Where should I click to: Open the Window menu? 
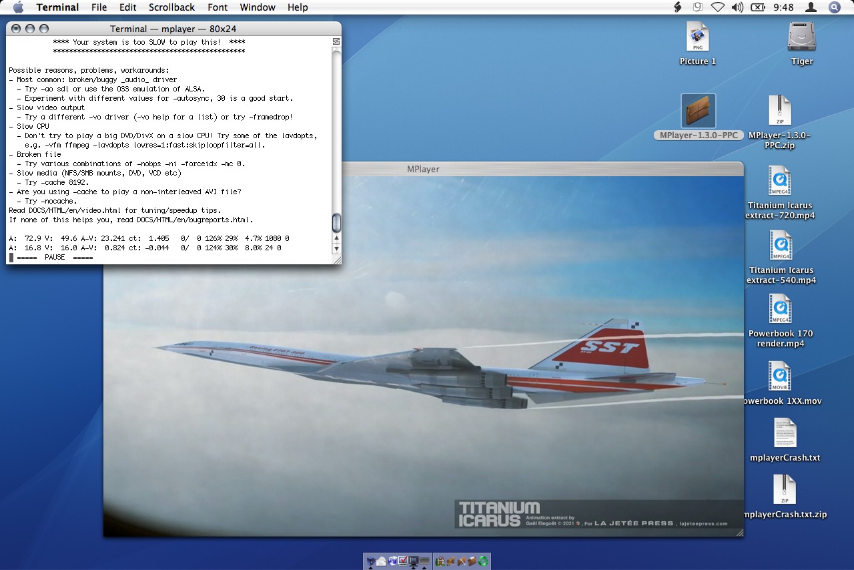pyautogui.click(x=258, y=7)
